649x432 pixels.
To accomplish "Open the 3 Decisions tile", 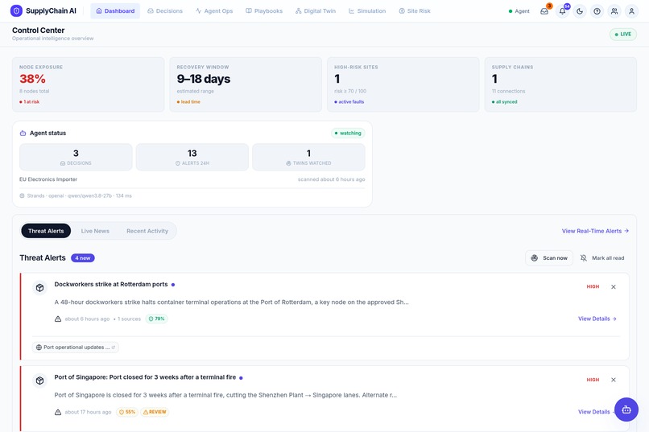I will (x=76, y=157).
